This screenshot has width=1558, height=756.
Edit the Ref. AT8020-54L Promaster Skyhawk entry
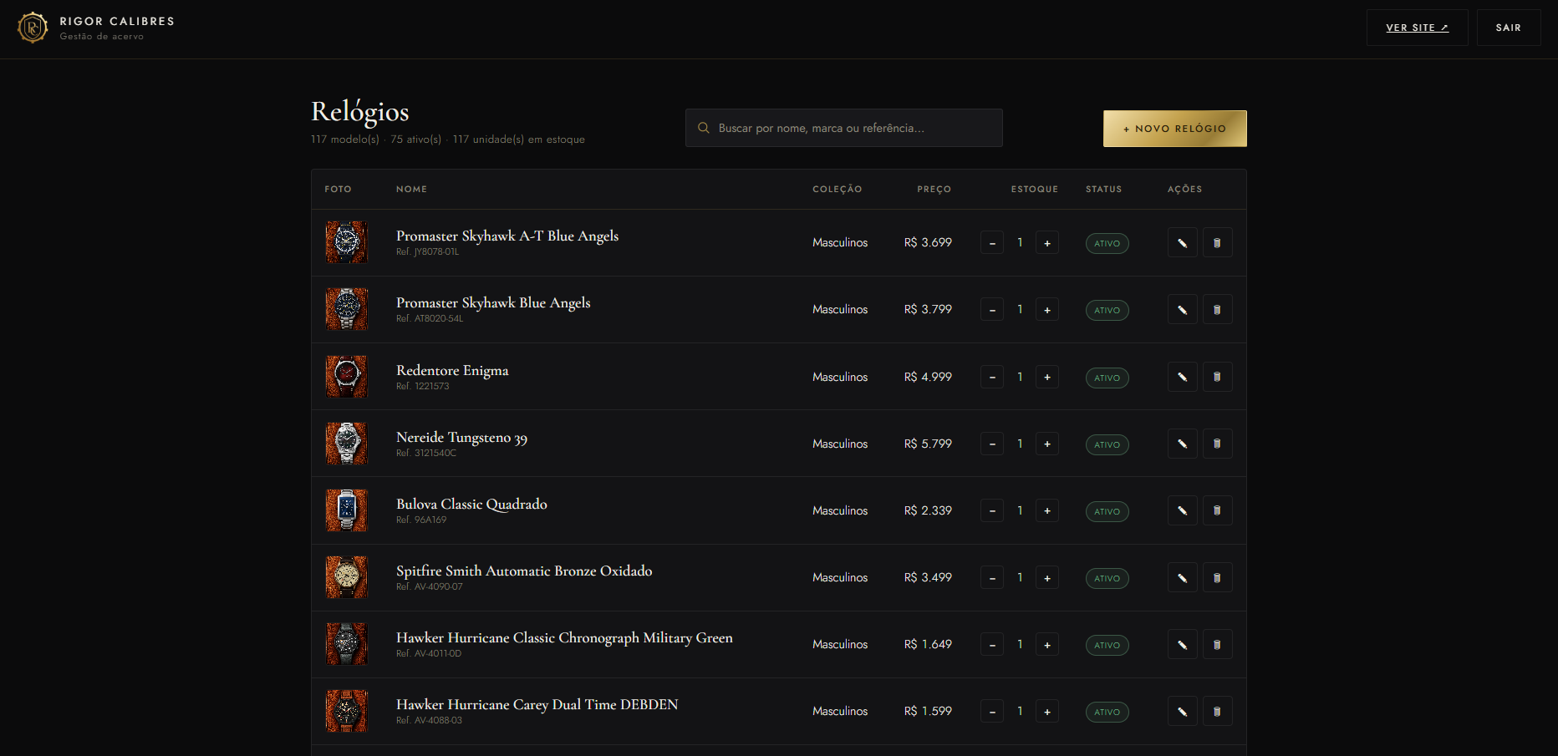(1182, 310)
